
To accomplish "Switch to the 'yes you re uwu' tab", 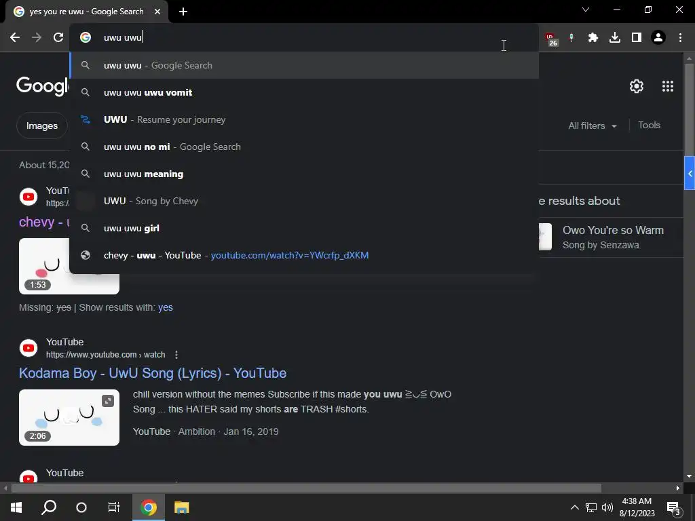I will tap(86, 12).
